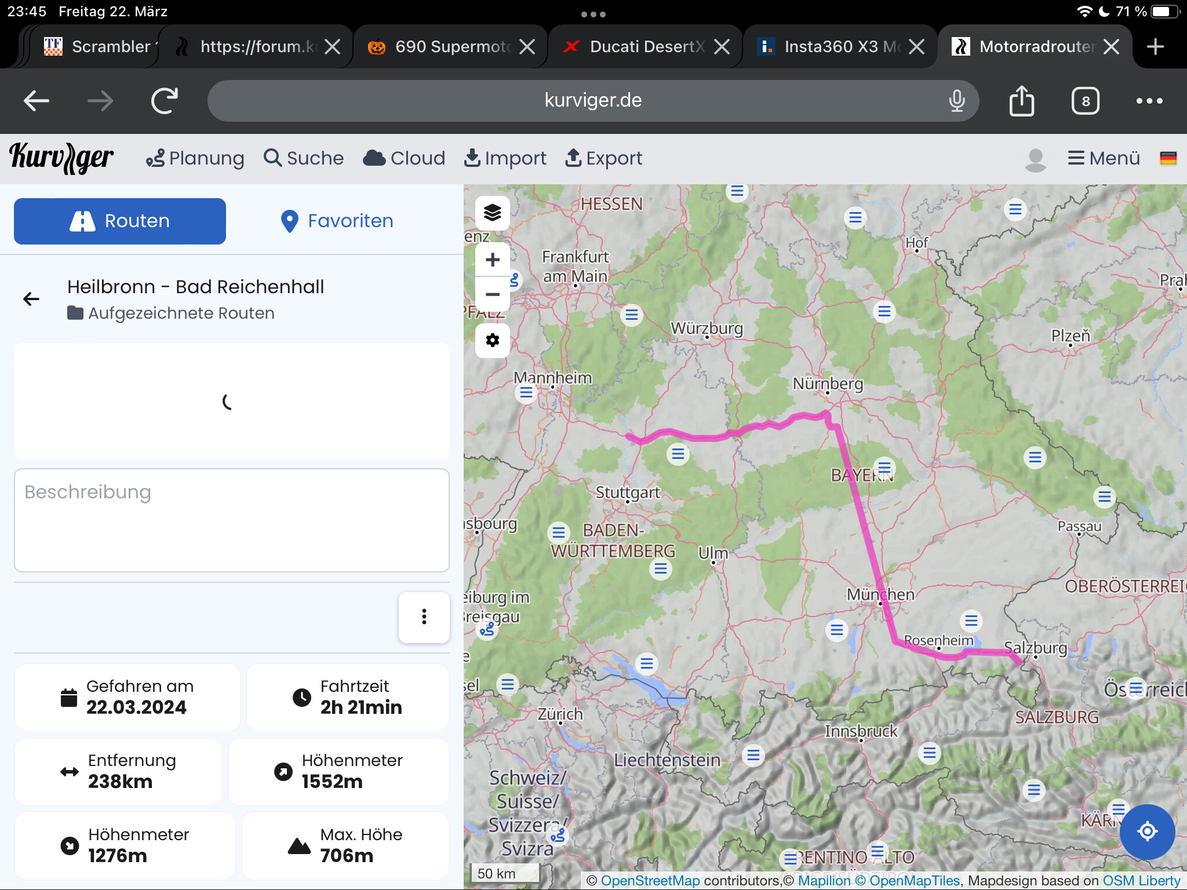Activate voice search microphone in address bar
The image size is (1187, 890).
tap(957, 101)
